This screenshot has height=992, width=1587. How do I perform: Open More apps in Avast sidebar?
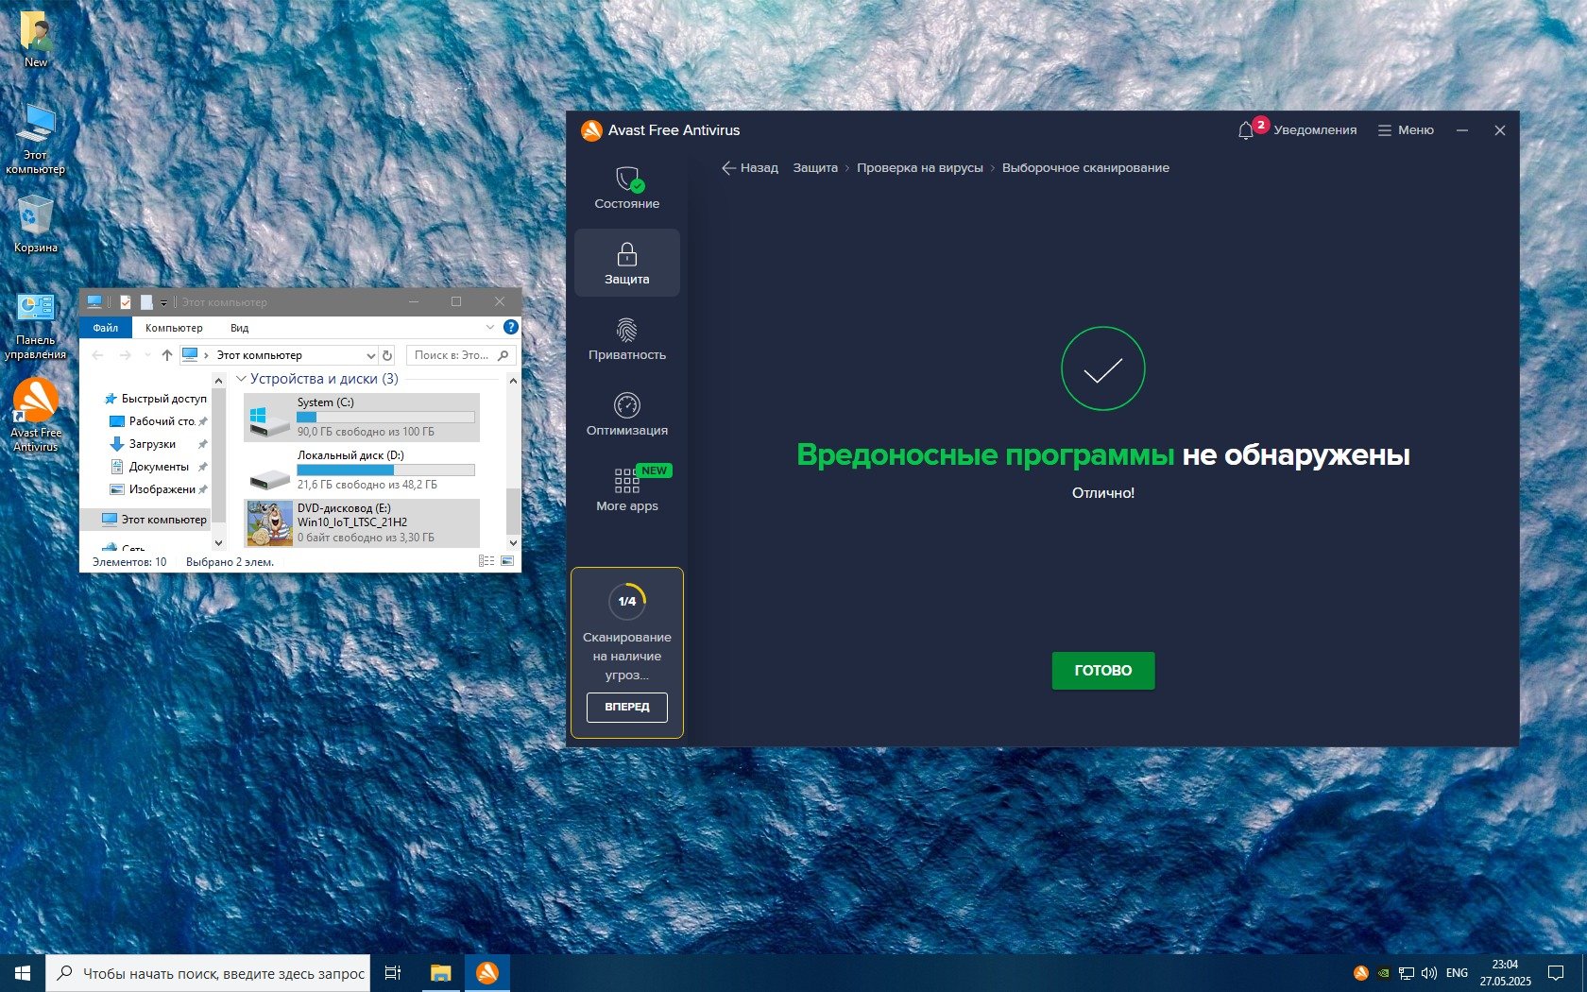click(626, 490)
